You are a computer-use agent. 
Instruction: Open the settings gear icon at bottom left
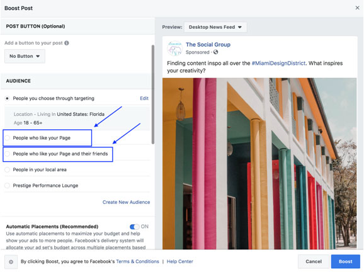(11, 262)
